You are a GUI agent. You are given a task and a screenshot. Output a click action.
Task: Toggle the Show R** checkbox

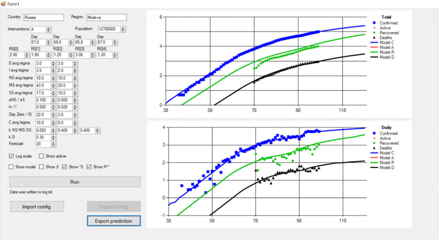click(89, 167)
